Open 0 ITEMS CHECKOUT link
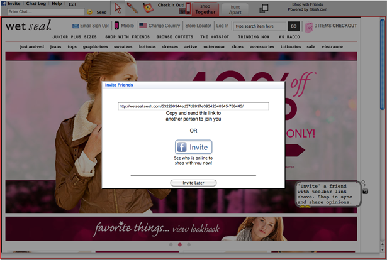The width and height of the screenshot is (387, 260). click(335, 26)
